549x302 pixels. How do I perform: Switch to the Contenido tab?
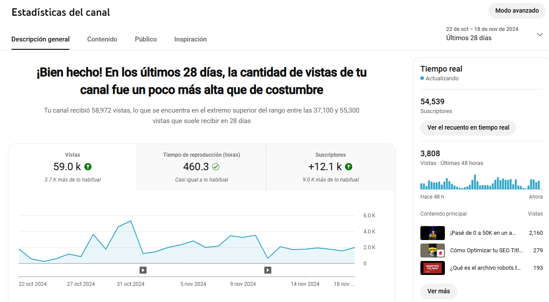pyautogui.click(x=102, y=39)
